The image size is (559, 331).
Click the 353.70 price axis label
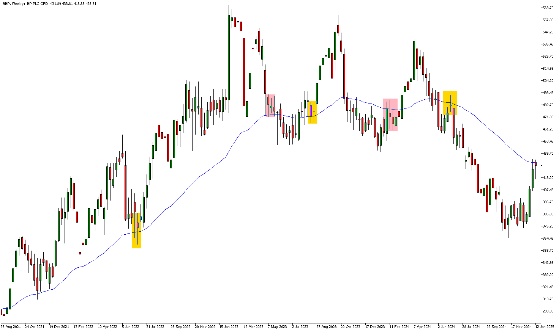[548, 251]
